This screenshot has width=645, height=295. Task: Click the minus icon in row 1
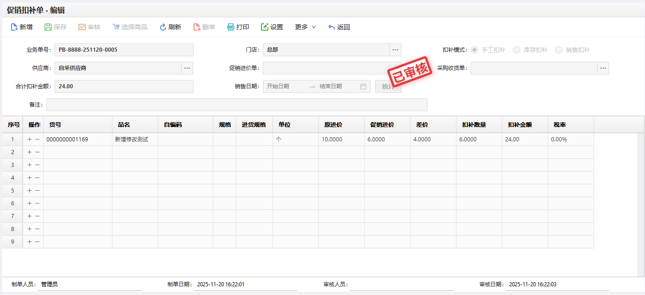pyautogui.click(x=37, y=139)
